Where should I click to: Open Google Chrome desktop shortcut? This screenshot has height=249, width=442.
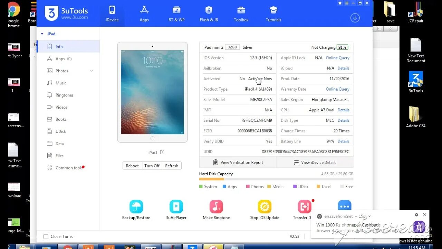(x=13, y=15)
